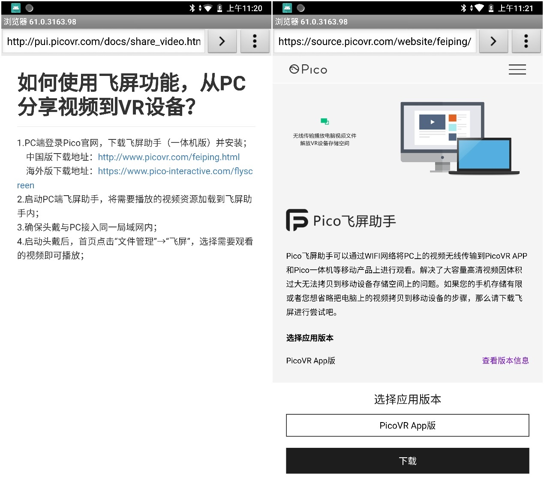The height and width of the screenshot is (483, 544).
Task: Tap the Wi-Fi icon in left status bar
Action: click(x=208, y=8)
